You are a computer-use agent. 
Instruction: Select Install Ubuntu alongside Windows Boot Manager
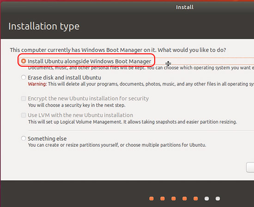pyautogui.click(x=24, y=61)
